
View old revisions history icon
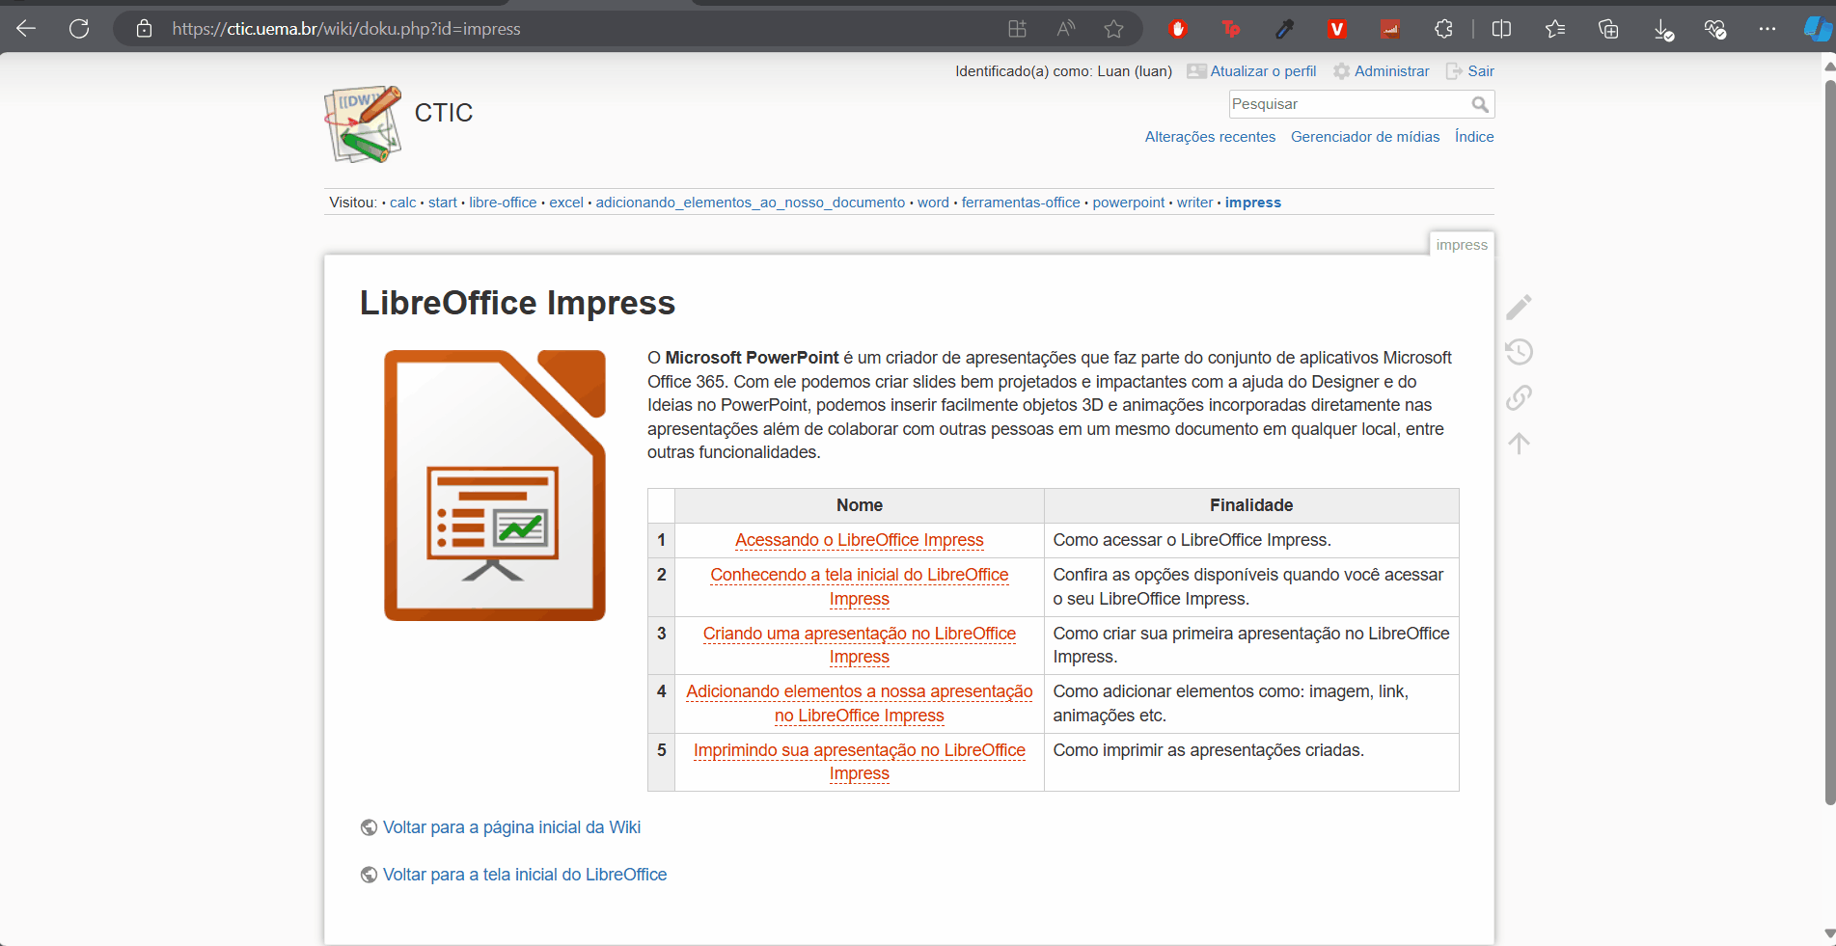tap(1519, 352)
